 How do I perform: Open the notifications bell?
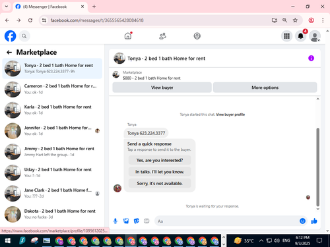pyautogui.click(x=301, y=36)
